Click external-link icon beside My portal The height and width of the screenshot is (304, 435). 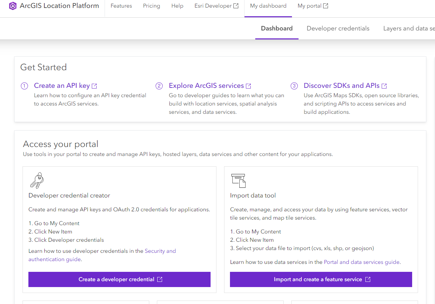[x=326, y=6]
